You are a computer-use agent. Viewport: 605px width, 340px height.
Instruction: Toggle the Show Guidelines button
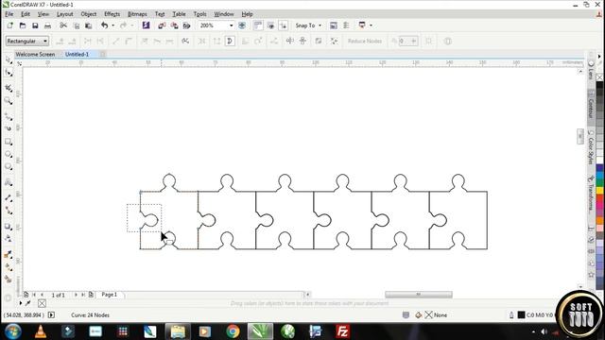click(284, 25)
